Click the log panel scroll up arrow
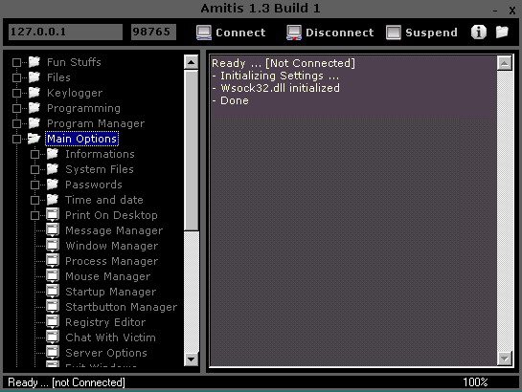Image resolution: width=522 pixels, height=392 pixels. 505,63
